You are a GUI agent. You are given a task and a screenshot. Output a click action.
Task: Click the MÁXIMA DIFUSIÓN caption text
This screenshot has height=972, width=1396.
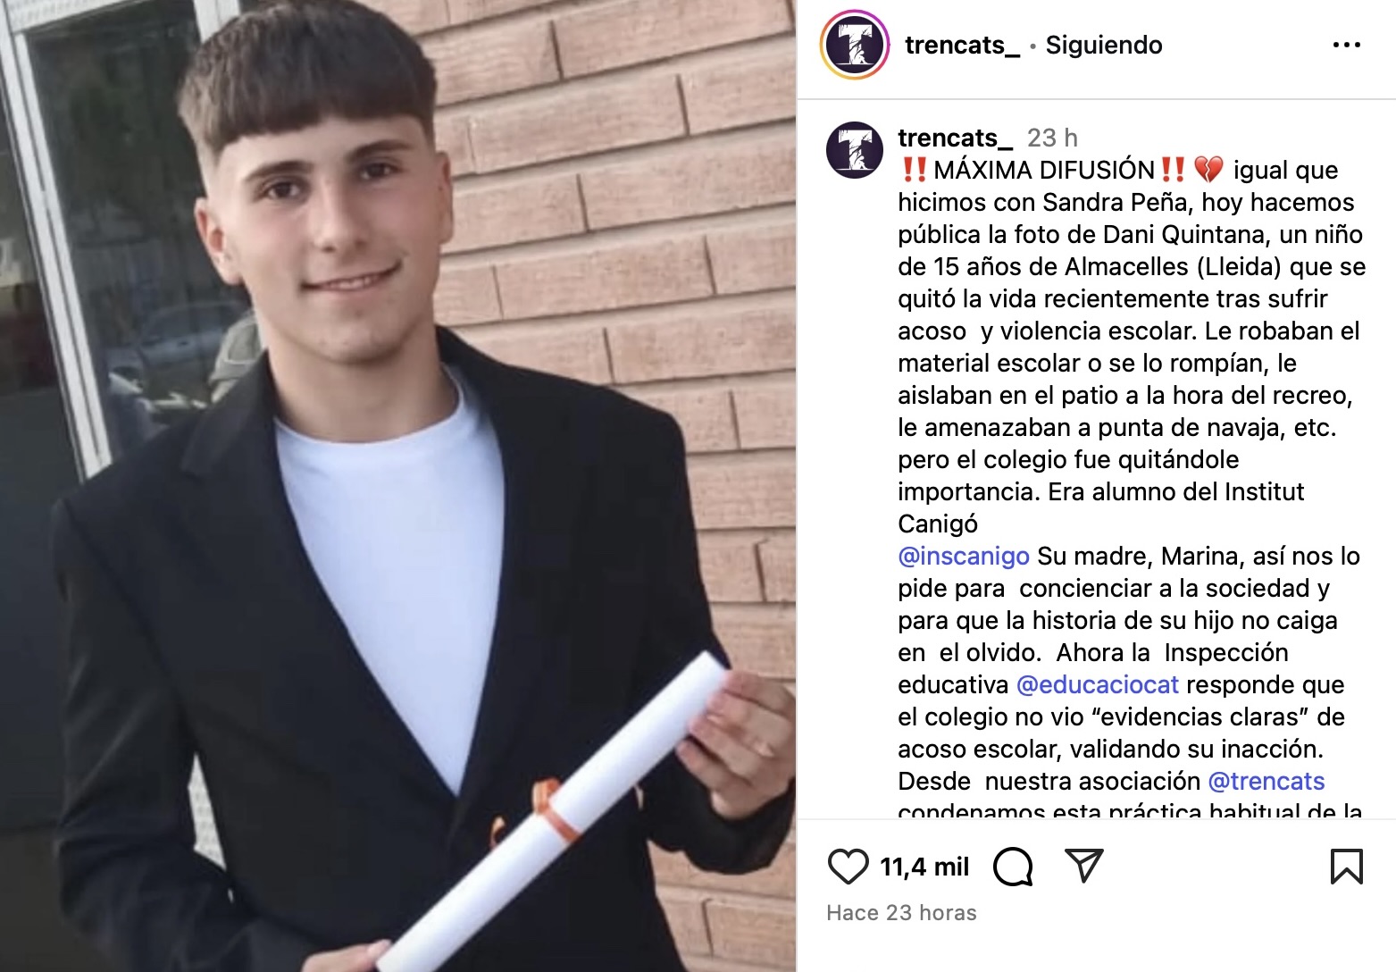(x=1044, y=170)
